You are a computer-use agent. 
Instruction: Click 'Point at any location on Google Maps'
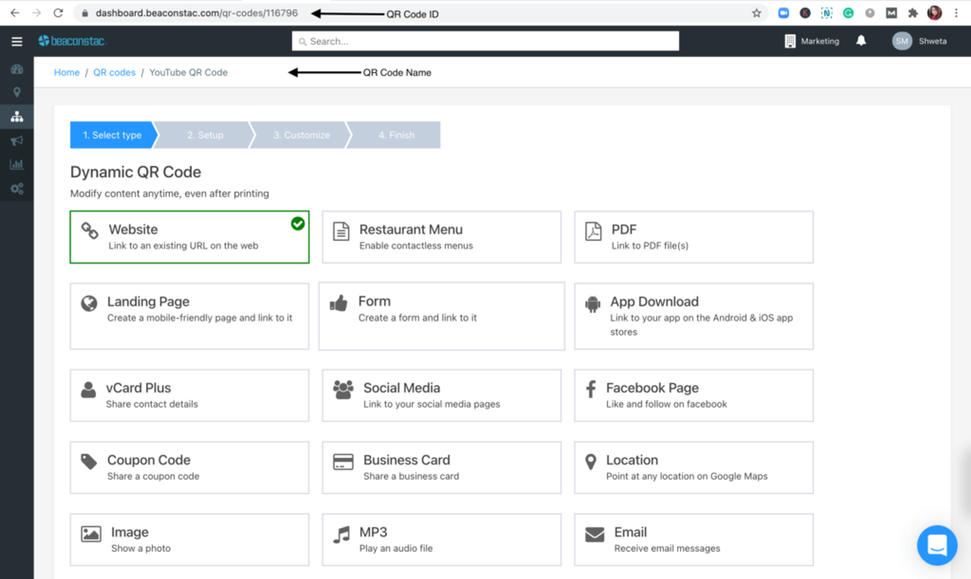[687, 476]
